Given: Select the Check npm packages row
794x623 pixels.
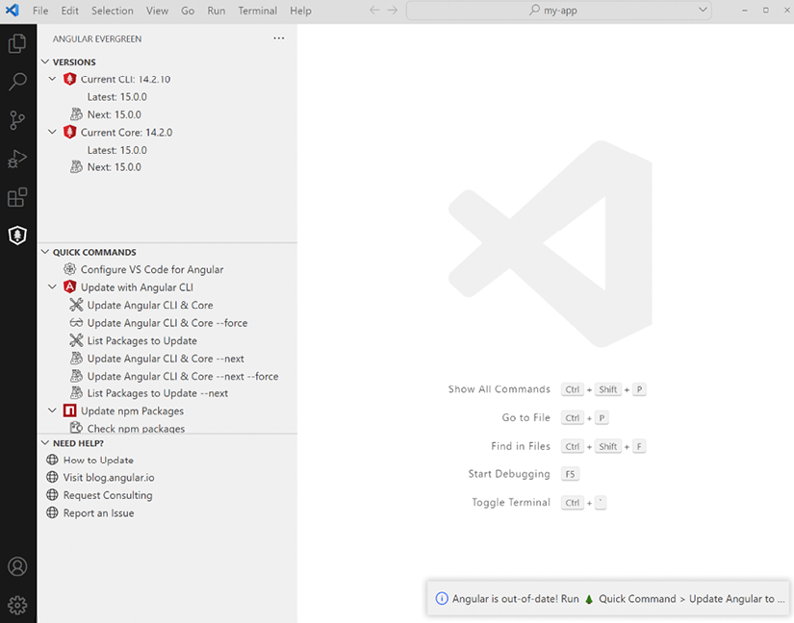Looking at the screenshot, I should pyautogui.click(x=167, y=427).
